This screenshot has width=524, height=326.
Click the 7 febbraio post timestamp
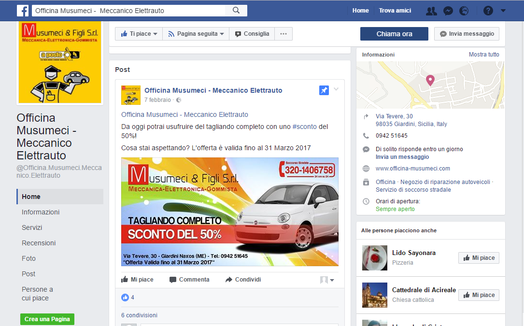[x=157, y=100]
